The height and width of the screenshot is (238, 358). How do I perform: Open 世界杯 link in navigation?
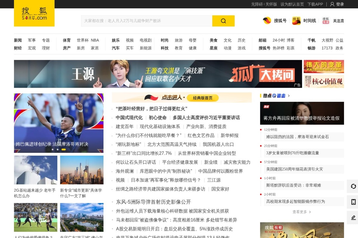(83, 40)
